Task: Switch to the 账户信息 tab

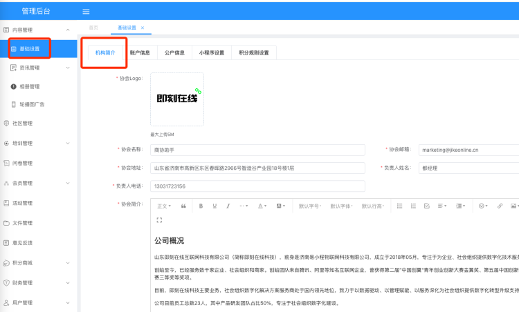Action: (140, 52)
